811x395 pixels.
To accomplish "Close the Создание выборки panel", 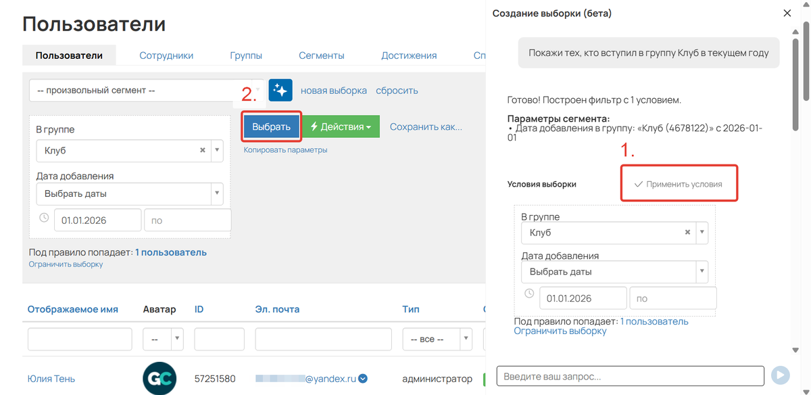I will coord(787,13).
